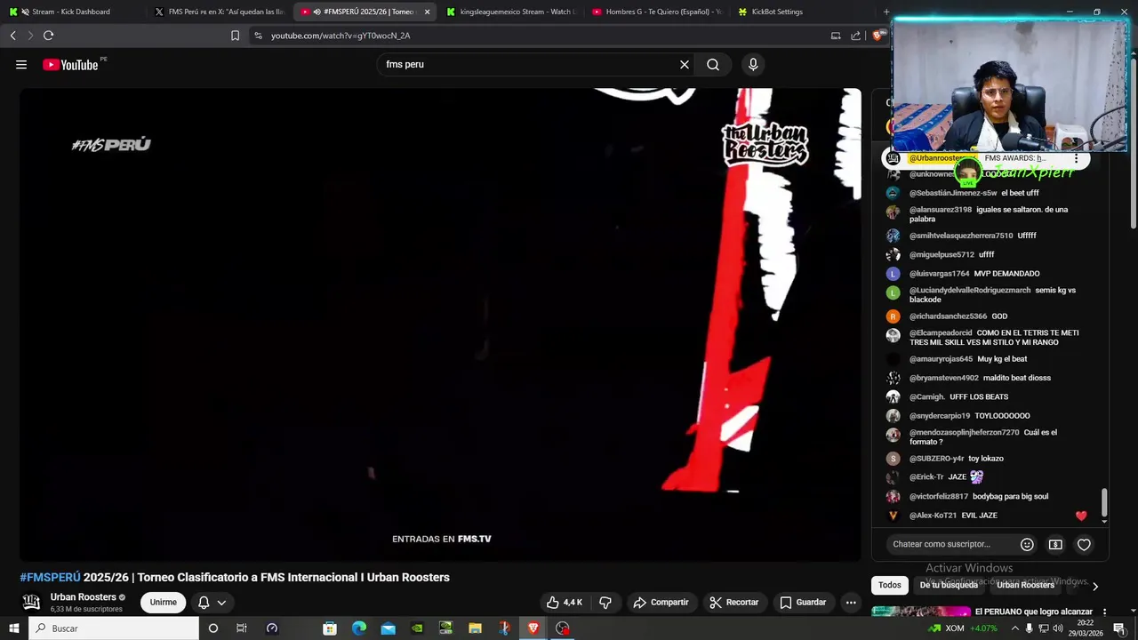Open the Urban Roosters channel avatar
This screenshot has height=640, width=1138.
[x=31, y=602]
